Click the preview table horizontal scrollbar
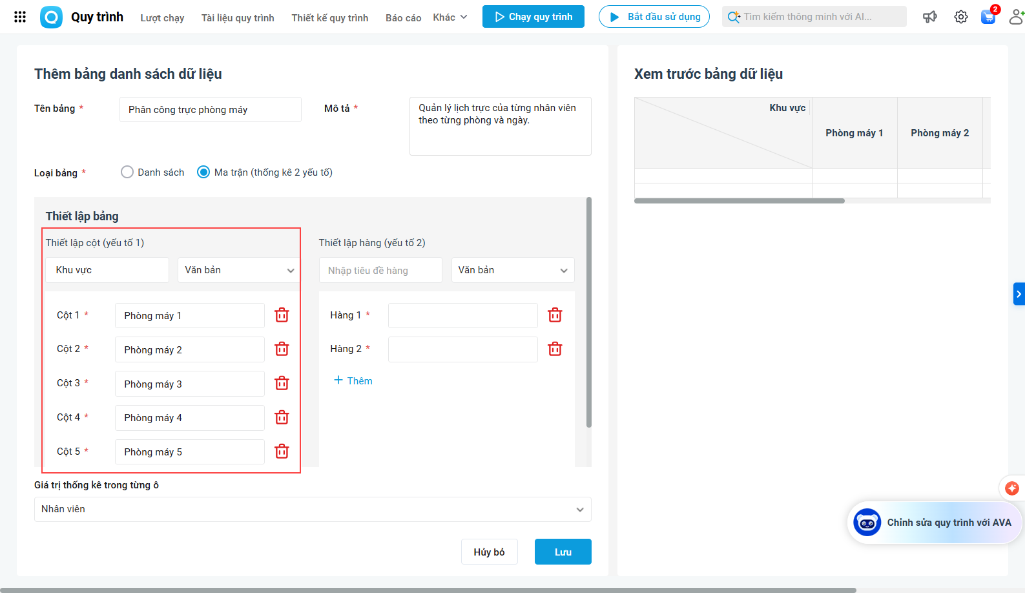This screenshot has height=593, width=1025. coord(740,201)
